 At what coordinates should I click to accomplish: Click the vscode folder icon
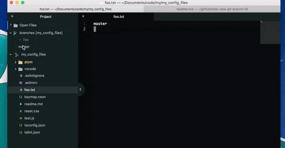coord(20,69)
